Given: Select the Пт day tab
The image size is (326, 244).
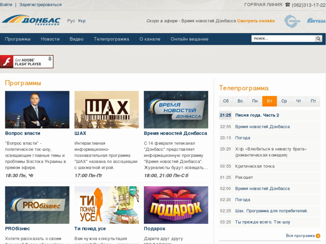Looking at the screenshot, I should pyautogui.click(x=313, y=101).
